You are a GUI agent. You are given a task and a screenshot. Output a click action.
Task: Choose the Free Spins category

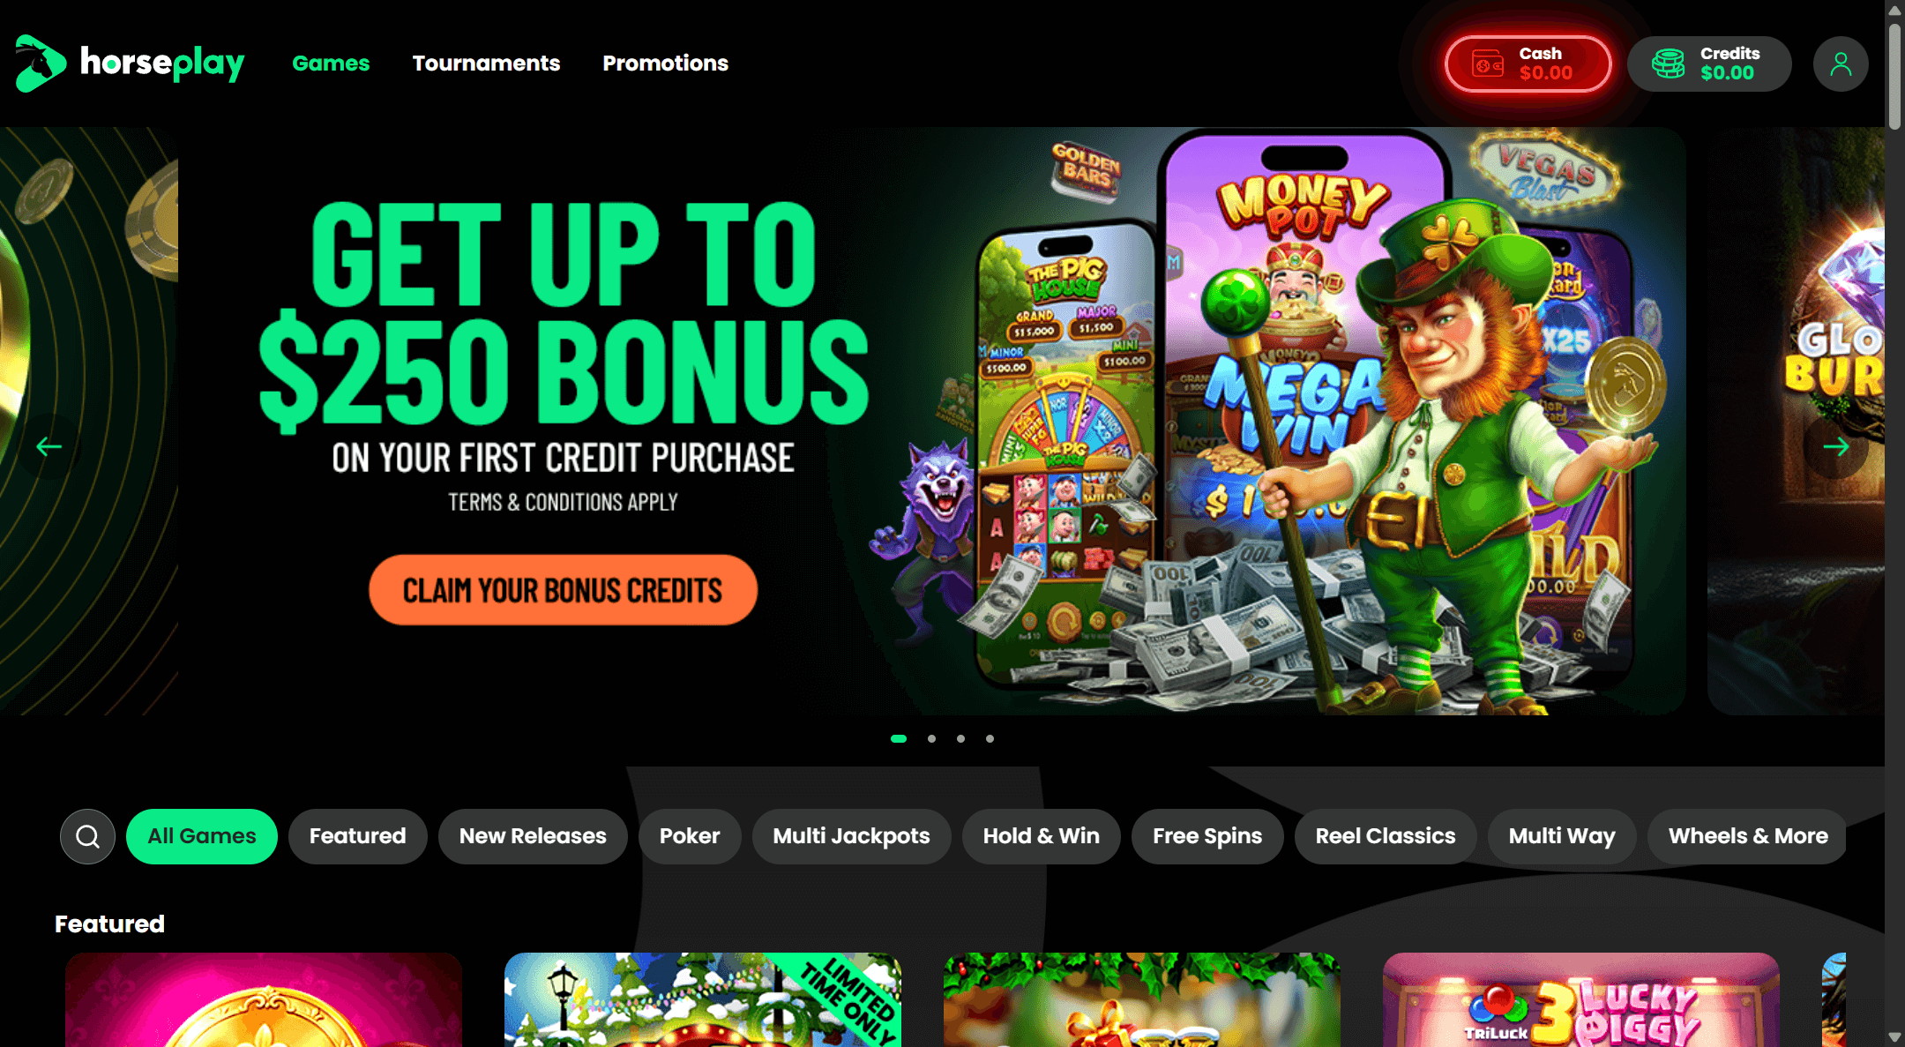coord(1207,836)
